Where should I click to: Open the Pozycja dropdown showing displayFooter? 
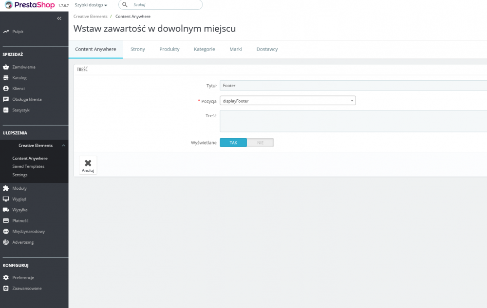click(287, 100)
